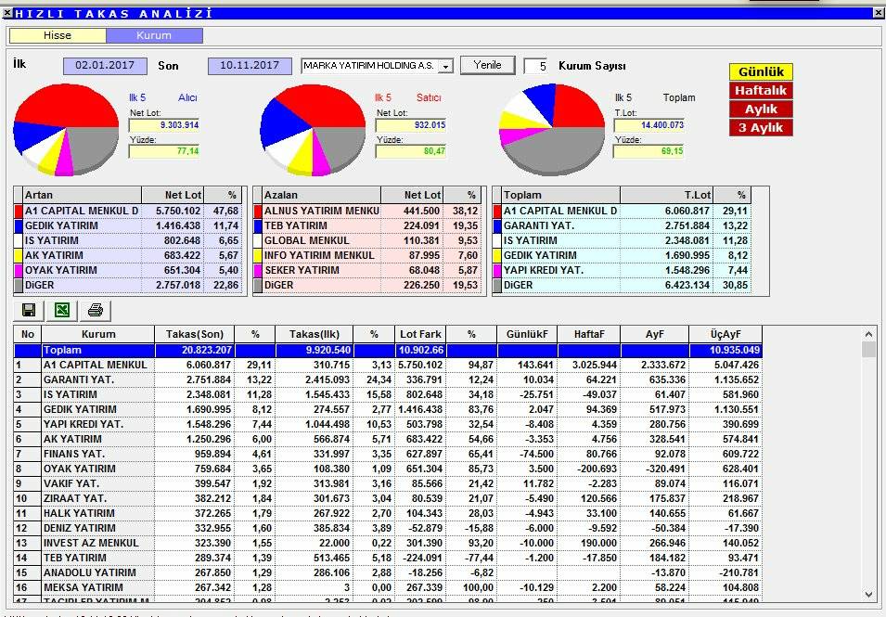The height and width of the screenshot is (617, 886).
Task: Click the T.Lot value 14.400.073
Action: tap(649, 125)
